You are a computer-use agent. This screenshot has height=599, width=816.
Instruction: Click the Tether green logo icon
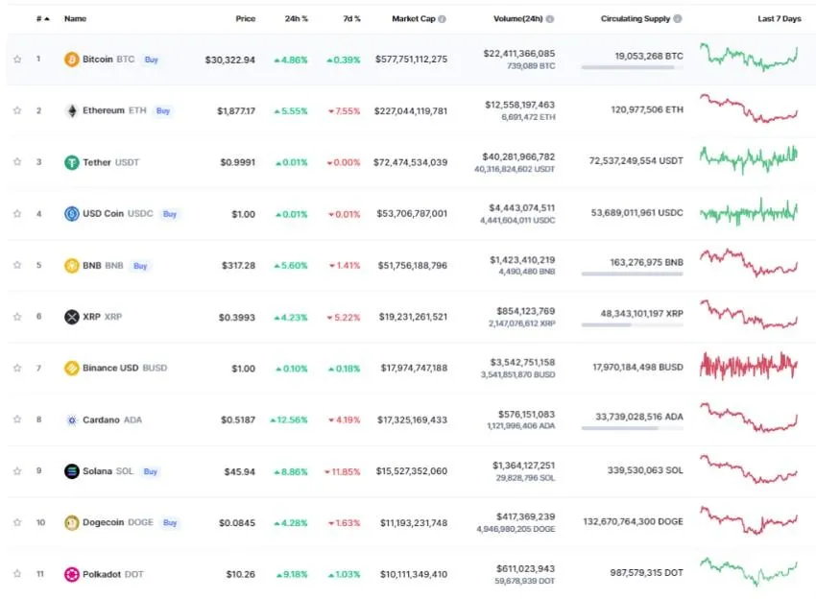pyautogui.click(x=71, y=162)
